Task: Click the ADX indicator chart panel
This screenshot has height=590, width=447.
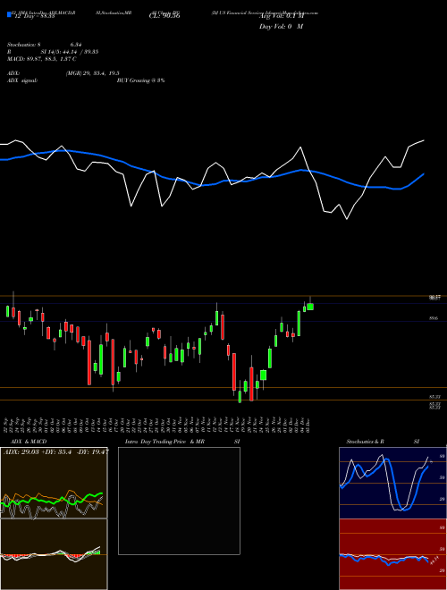Action: pyautogui.click(x=54, y=483)
